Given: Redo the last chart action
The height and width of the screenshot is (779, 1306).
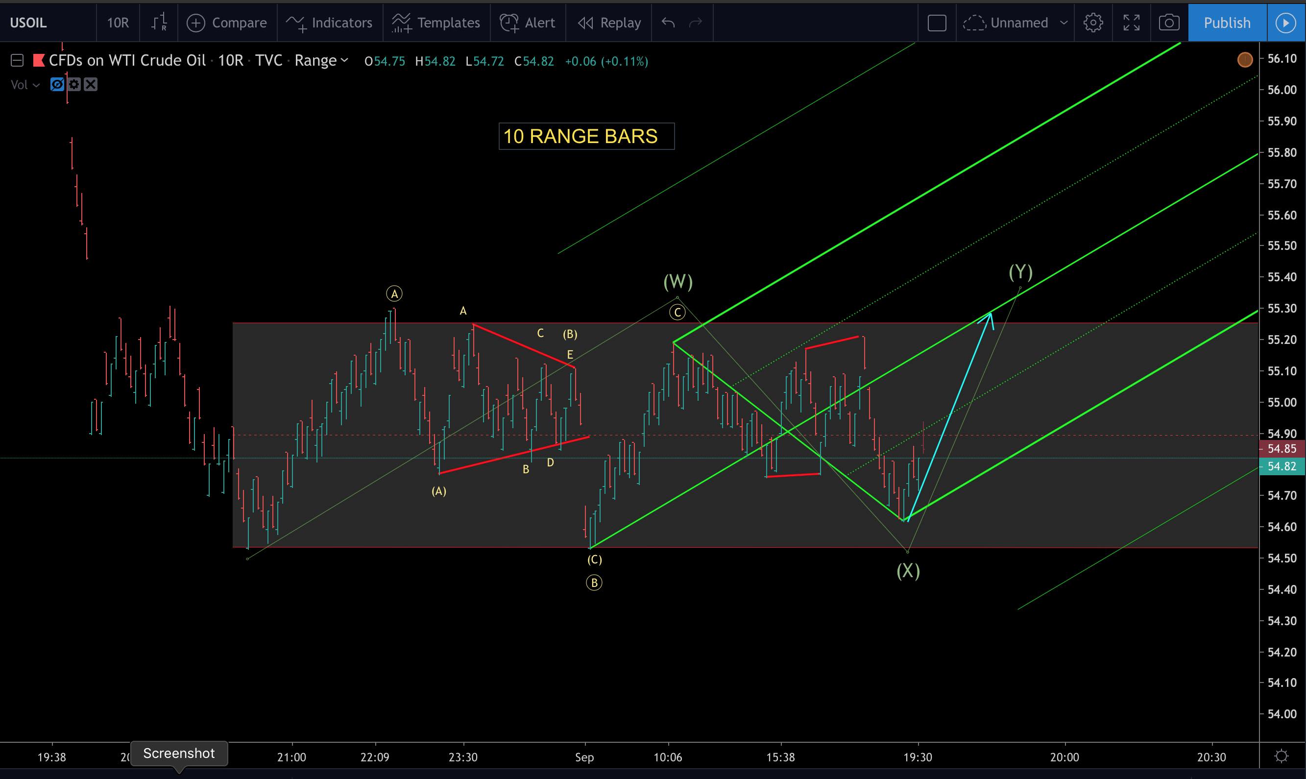Looking at the screenshot, I should 695,23.
